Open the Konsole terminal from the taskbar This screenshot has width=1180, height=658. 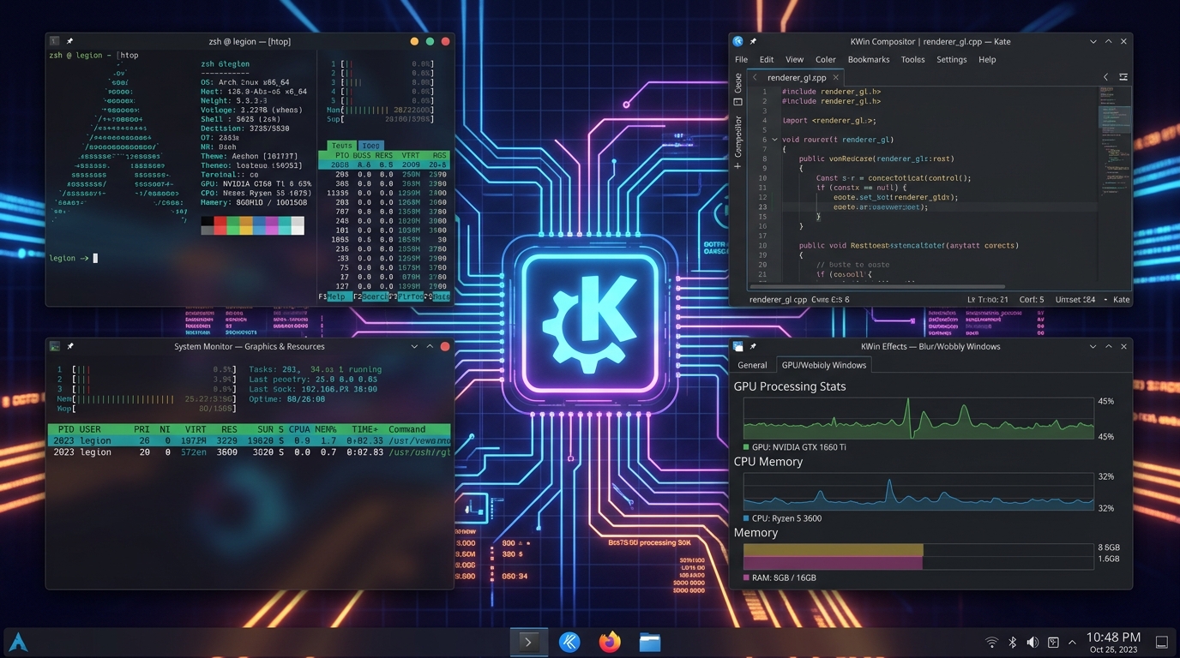pyautogui.click(x=528, y=642)
